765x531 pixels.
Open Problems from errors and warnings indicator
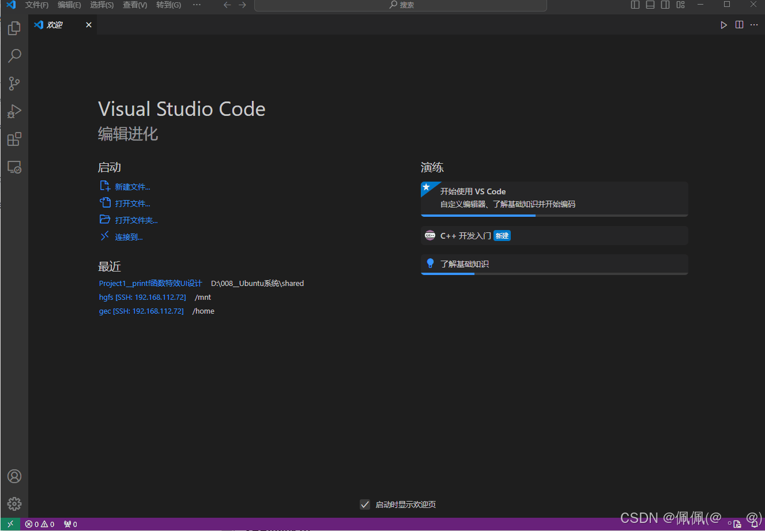coord(40,524)
